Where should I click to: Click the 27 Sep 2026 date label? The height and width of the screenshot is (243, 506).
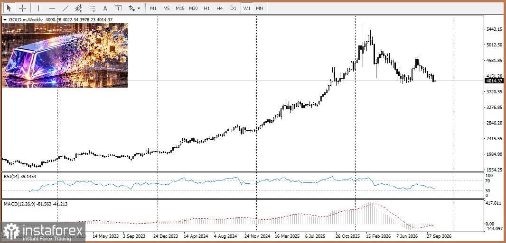[x=439, y=236]
